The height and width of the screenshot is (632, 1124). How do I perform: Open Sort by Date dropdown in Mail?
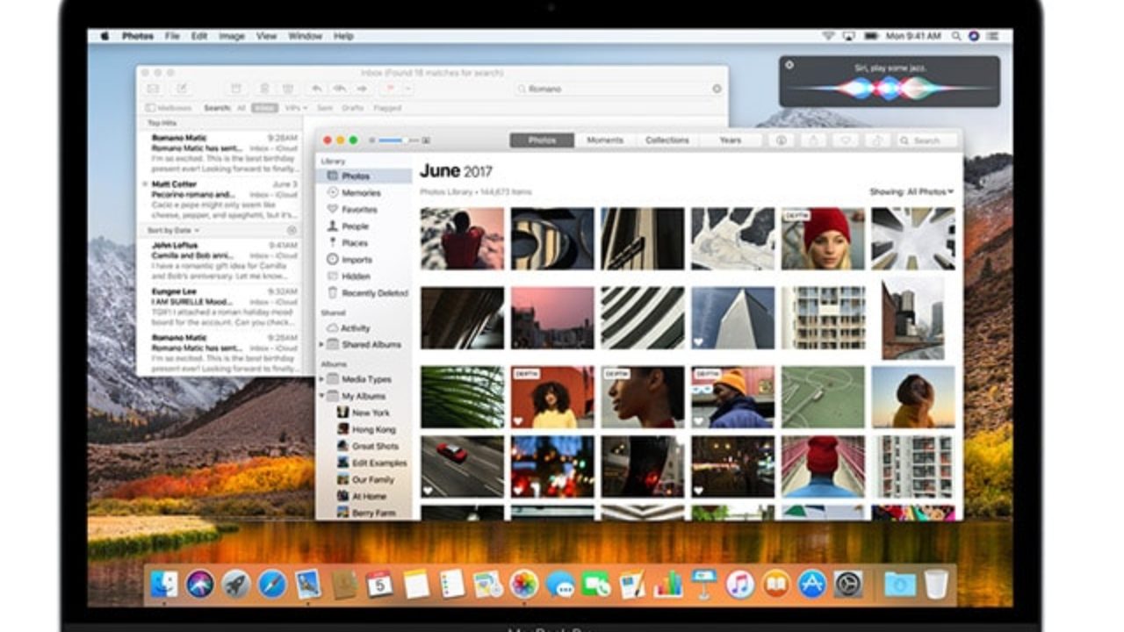pyautogui.click(x=174, y=230)
